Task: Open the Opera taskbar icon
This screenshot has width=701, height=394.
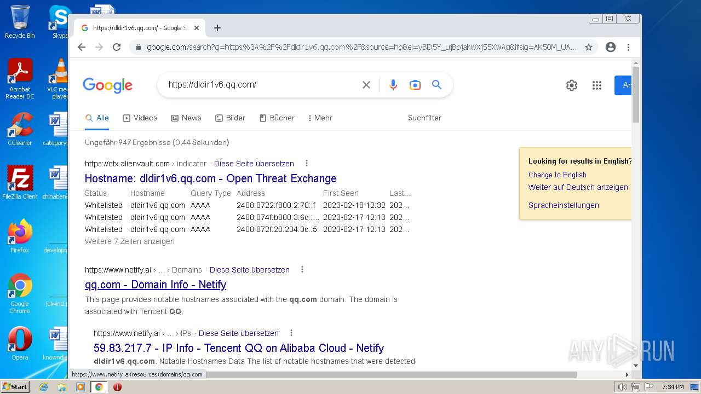Action: point(117,387)
